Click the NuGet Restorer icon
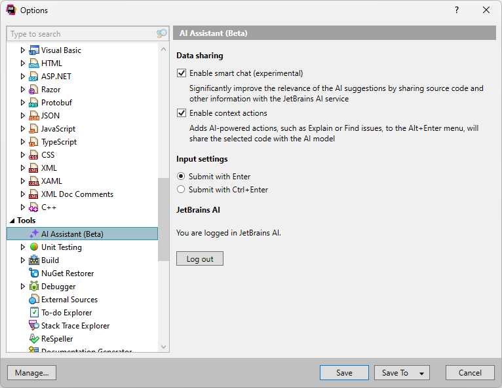The height and width of the screenshot is (388, 502). [34, 273]
